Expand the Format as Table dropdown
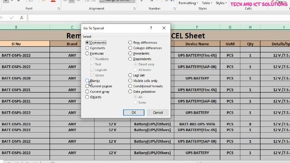This screenshot has width=290, height=163. click(207, 3)
